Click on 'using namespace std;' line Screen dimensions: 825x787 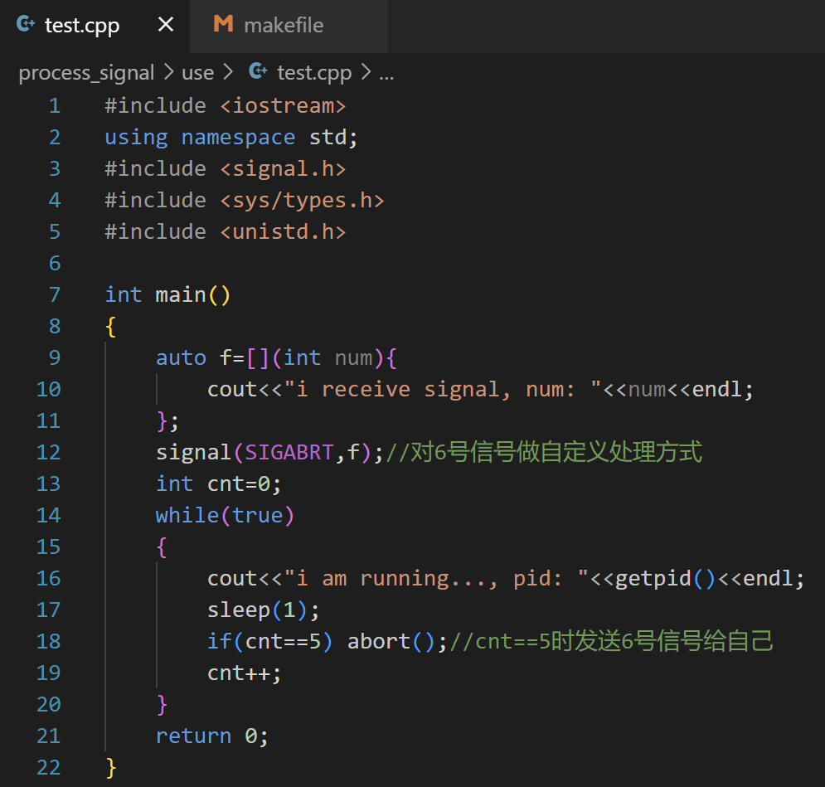[231, 138]
